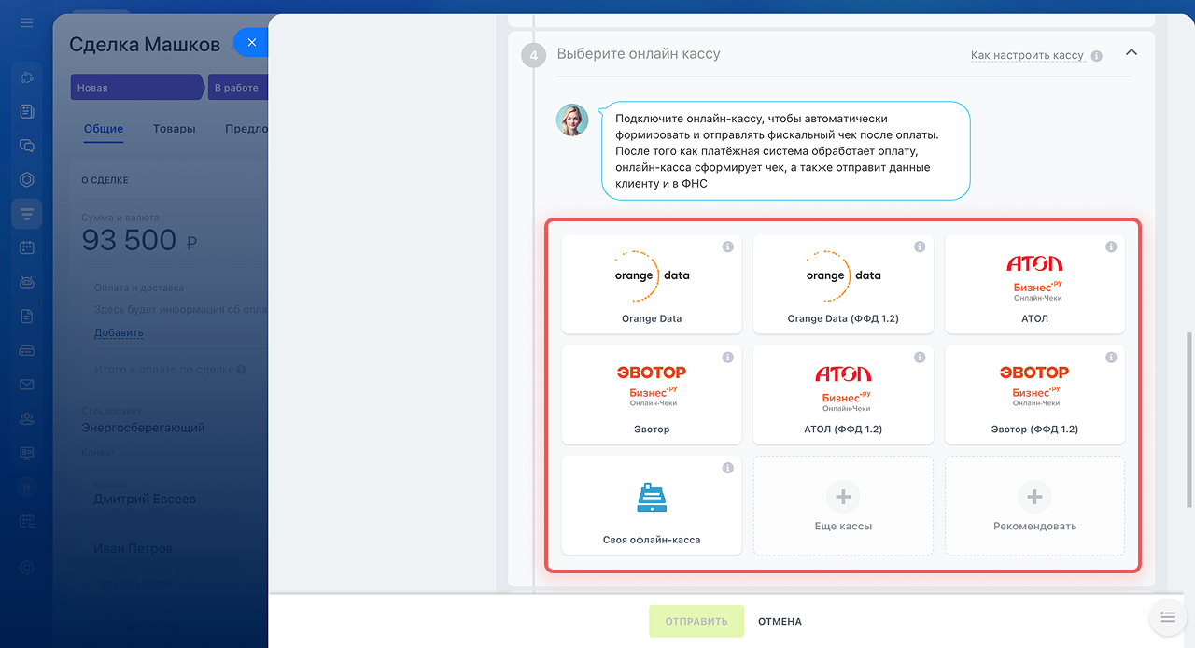Close the slider panel with the blue X button
Image resolution: width=1195 pixels, height=648 pixels.
coord(251,43)
